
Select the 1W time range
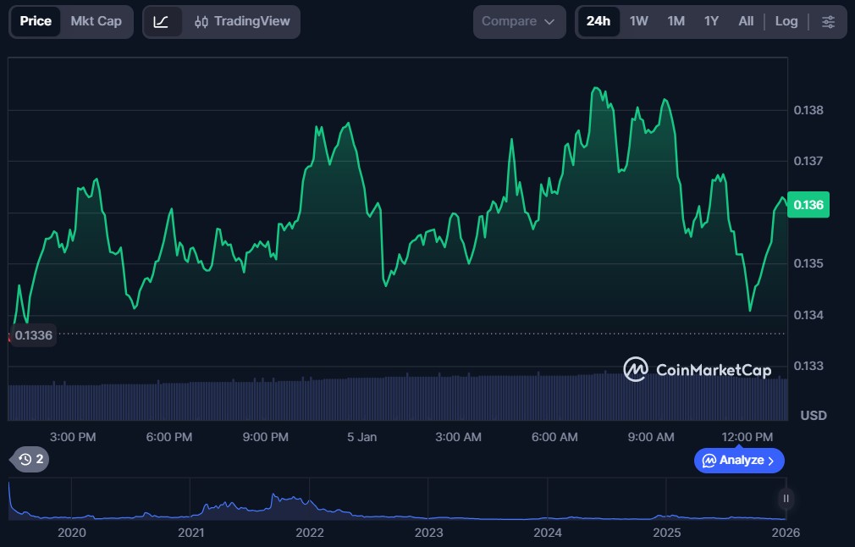tap(639, 21)
